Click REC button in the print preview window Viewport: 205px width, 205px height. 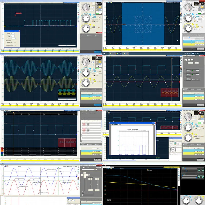pos(201,113)
